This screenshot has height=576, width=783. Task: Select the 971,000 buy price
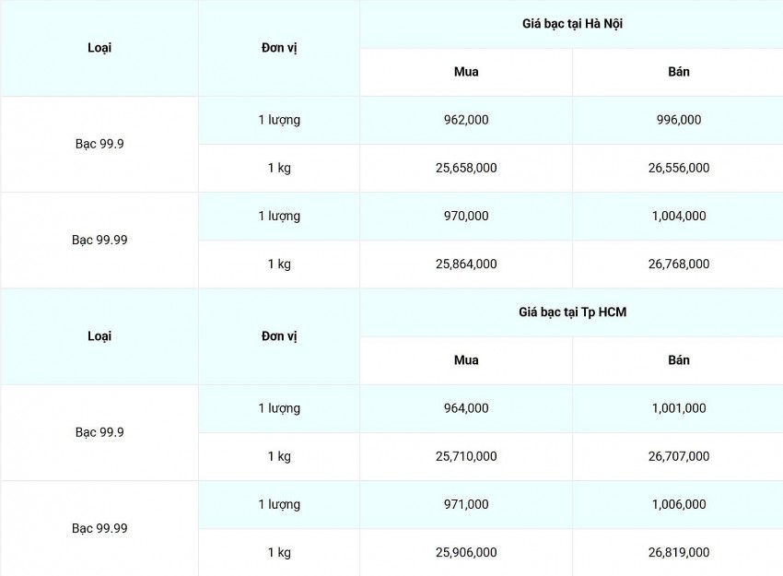(466, 504)
